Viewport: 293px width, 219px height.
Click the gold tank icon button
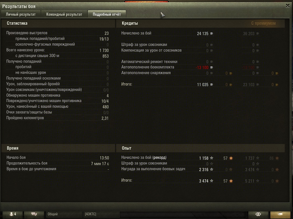click(280, 214)
